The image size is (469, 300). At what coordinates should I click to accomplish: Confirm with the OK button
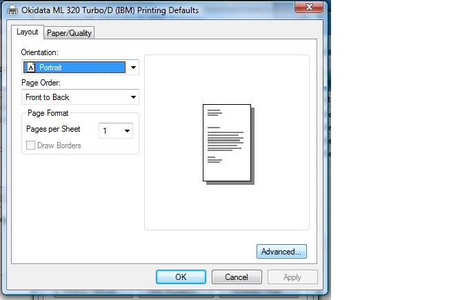coord(181,277)
